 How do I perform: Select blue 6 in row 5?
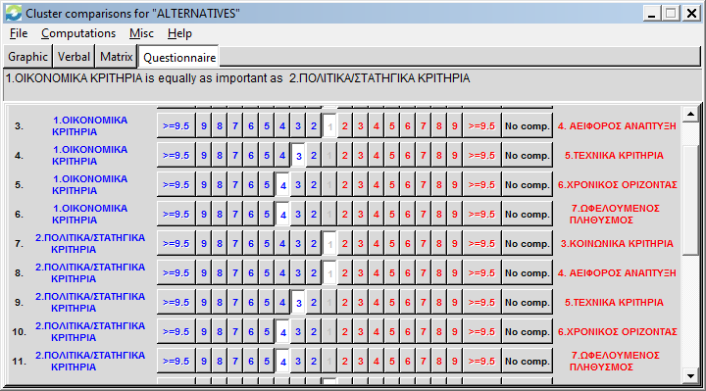(x=251, y=185)
